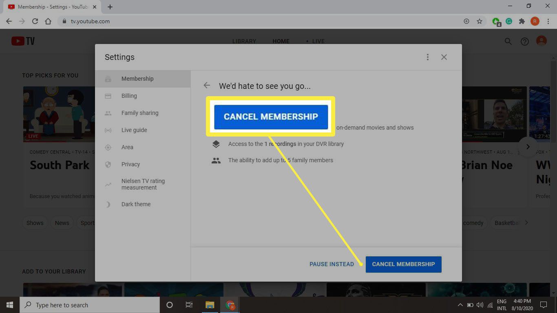Image resolution: width=557 pixels, height=313 pixels.
Task: Click the South Park thumbnail
Action: point(59,114)
